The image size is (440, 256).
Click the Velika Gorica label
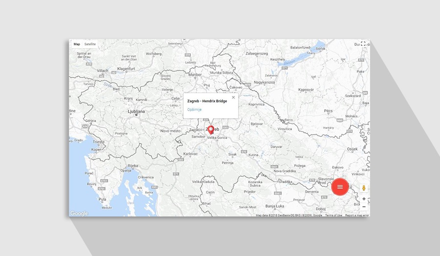pyautogui.click(x=217, y=138)
